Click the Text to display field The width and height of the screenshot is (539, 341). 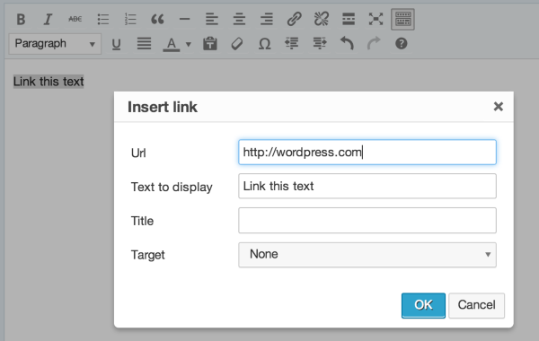(367, 186)
